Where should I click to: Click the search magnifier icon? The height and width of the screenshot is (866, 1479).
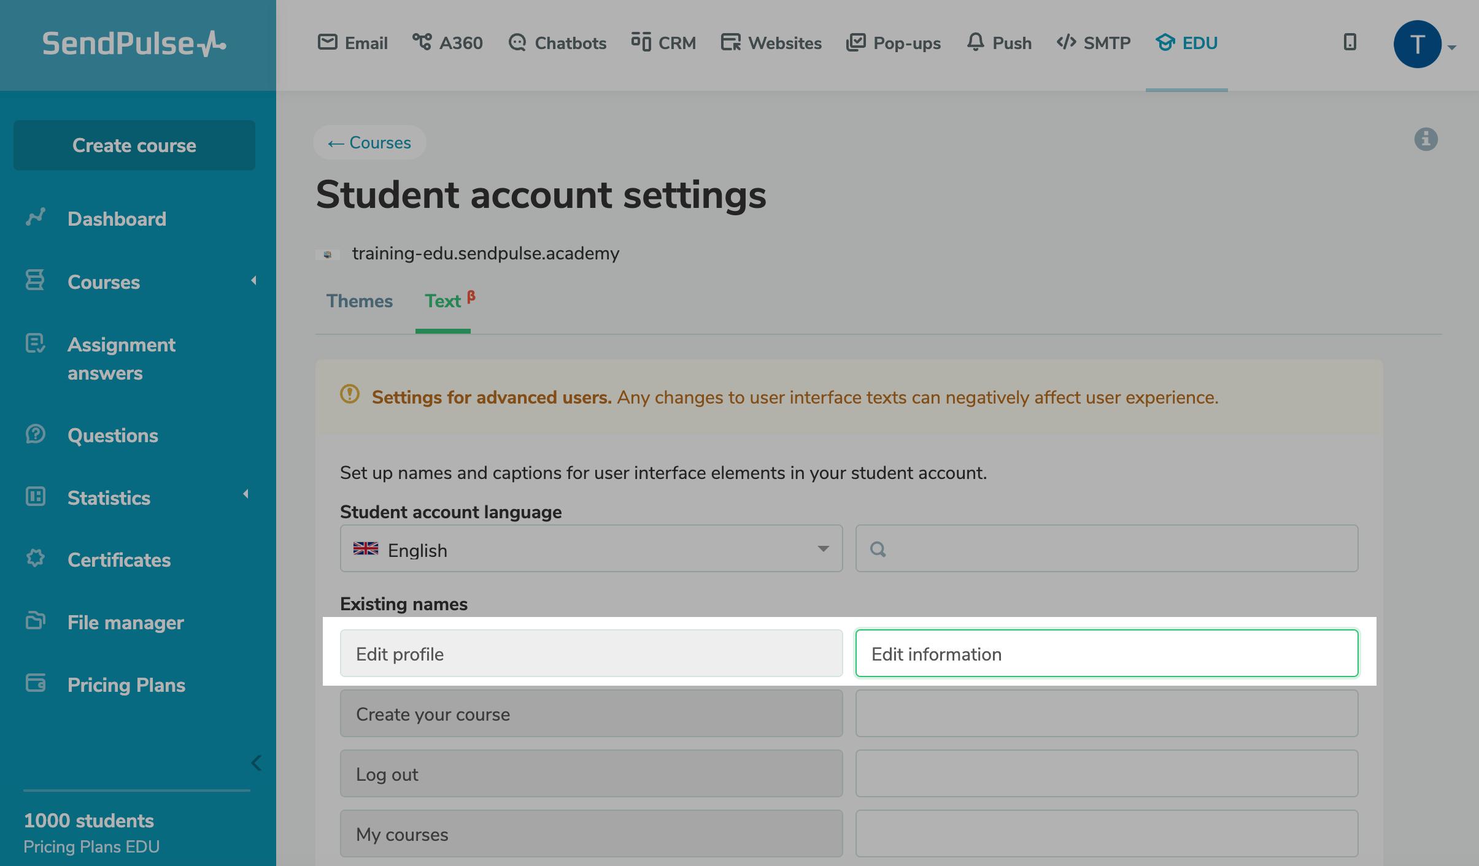click(x=878, y=549)
